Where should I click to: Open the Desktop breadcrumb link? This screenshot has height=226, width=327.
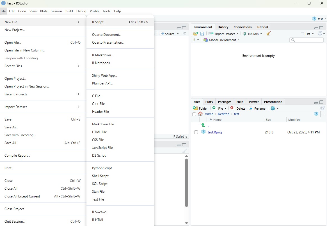[x=223, y=114]
